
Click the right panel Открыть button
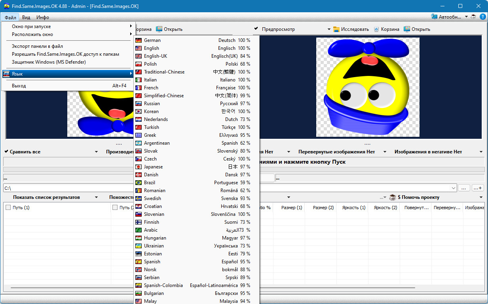point(417,29)
